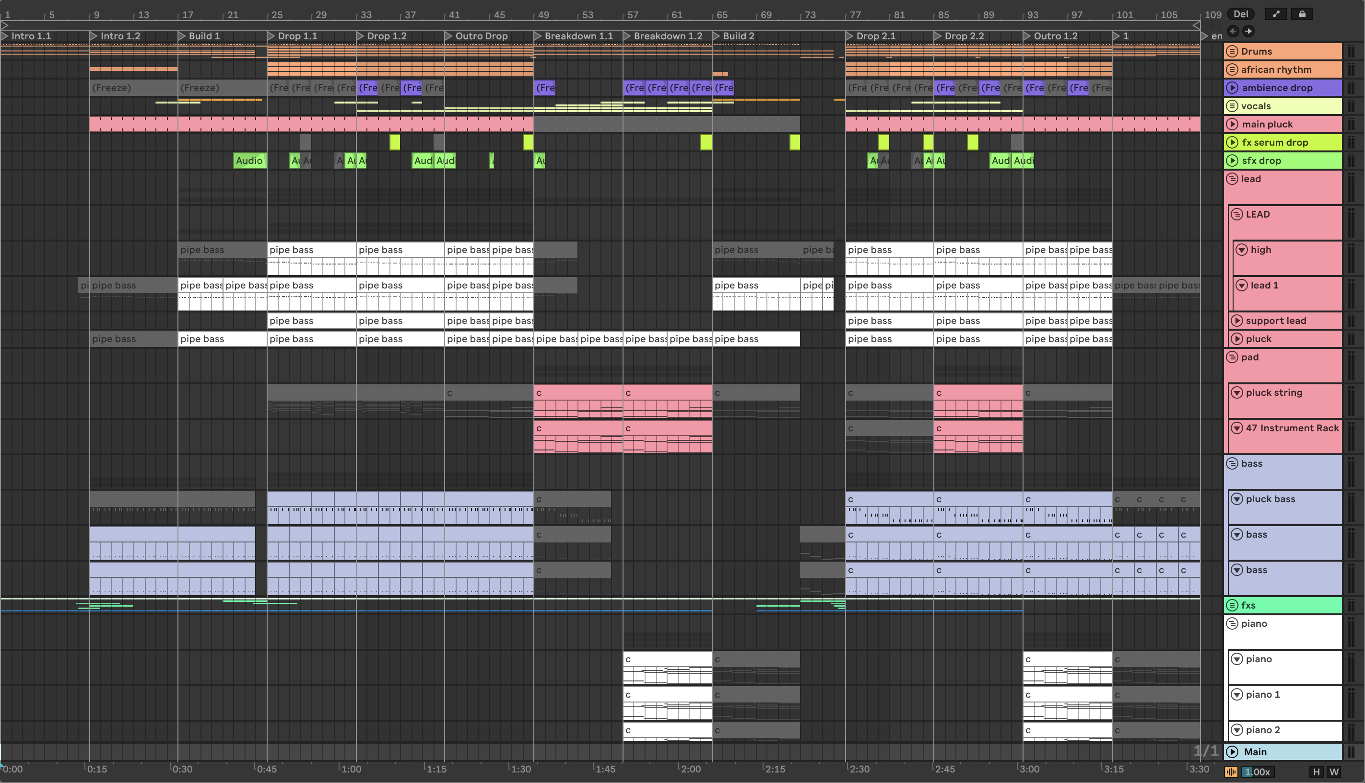
Task: Click the fxs group track icon
Action: tap(1232, 606)
